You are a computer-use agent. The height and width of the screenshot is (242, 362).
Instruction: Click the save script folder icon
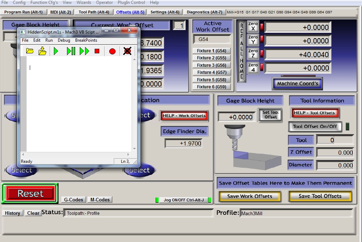(42, 51)
